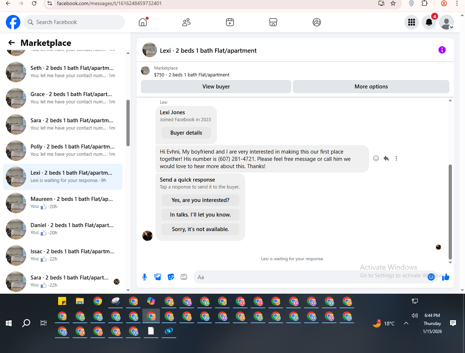The height and width of the screenshot is (353, 465).
Task: Click the chat messages scrollbar thumb
Action: tap(450, 212)
